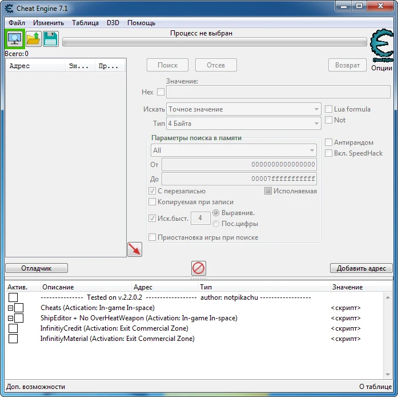Enable the Lua formula checkbox
The height and width of the screenshot is (397, 398).
point(328,109)
